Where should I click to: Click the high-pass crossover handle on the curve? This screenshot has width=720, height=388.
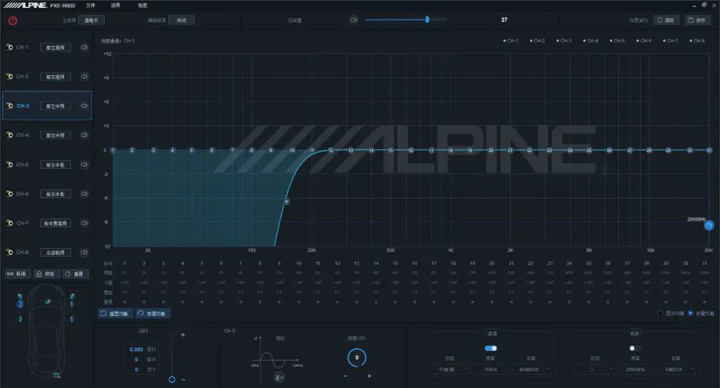point(287,201)
